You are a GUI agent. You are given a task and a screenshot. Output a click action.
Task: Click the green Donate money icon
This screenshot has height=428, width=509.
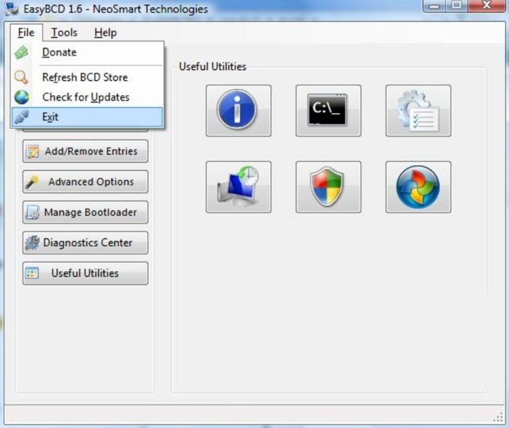pyautogui.click(x=22, y=52)
